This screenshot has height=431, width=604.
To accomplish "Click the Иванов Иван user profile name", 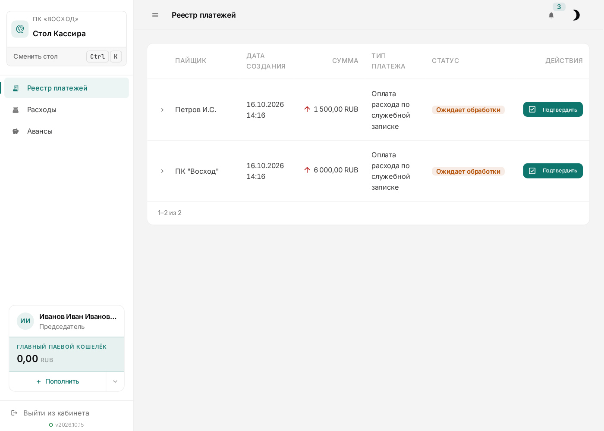I will tap(78, 316).
